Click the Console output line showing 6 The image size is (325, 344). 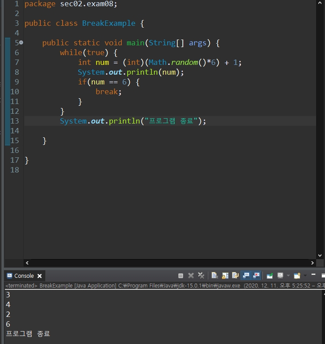[x=8, y=324]
